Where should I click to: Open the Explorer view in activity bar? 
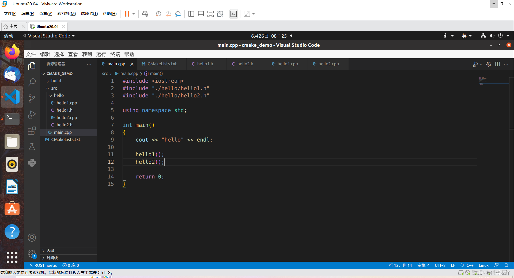click(32, 66)
